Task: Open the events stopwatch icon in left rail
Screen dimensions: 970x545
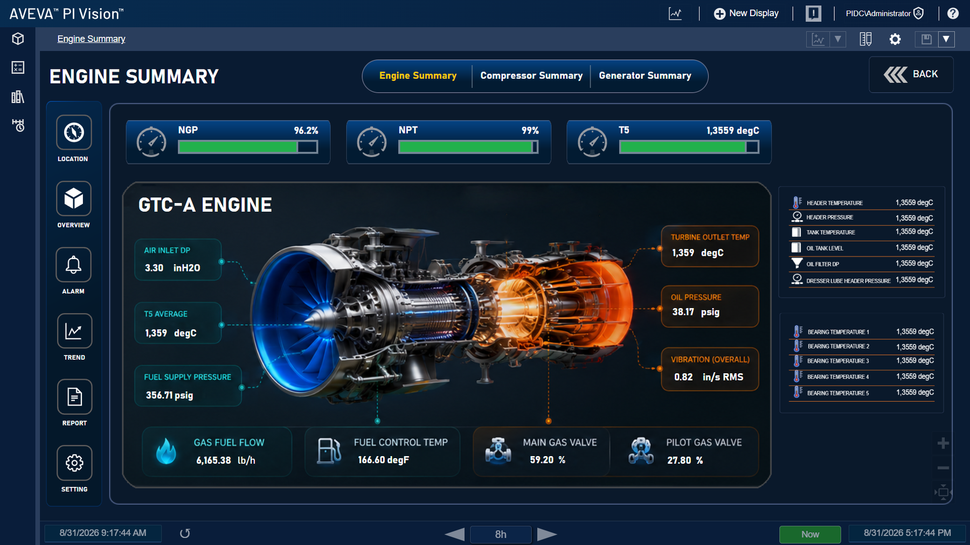Action: click(x=18, y=125)
